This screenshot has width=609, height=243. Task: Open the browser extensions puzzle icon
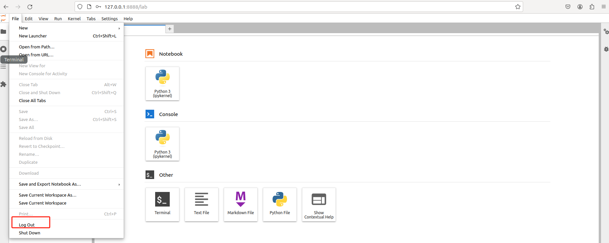[x=592, y=7]
